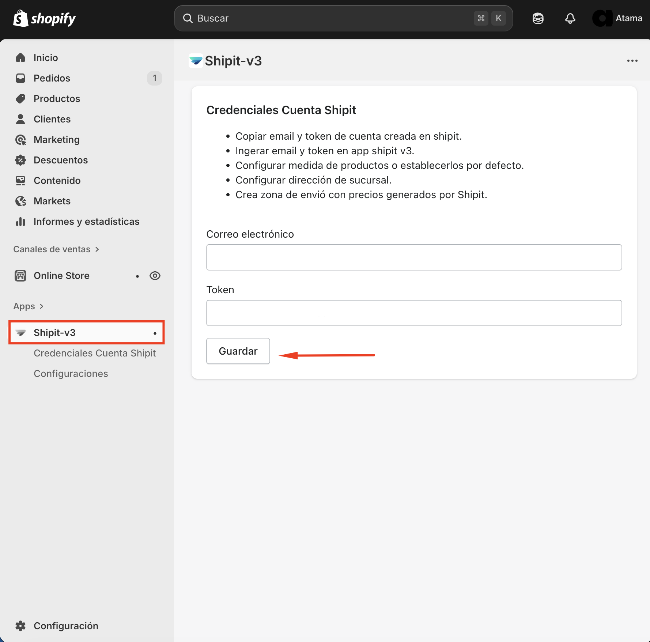Viewport: 650px width, 642px height.
Task: Expand the Canales de ventas section
Action: tap(56, 249)
